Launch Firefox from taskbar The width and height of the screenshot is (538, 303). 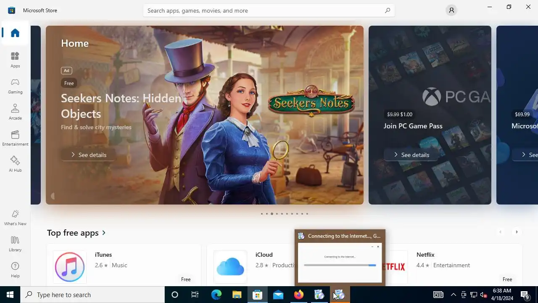pos(298,295)
